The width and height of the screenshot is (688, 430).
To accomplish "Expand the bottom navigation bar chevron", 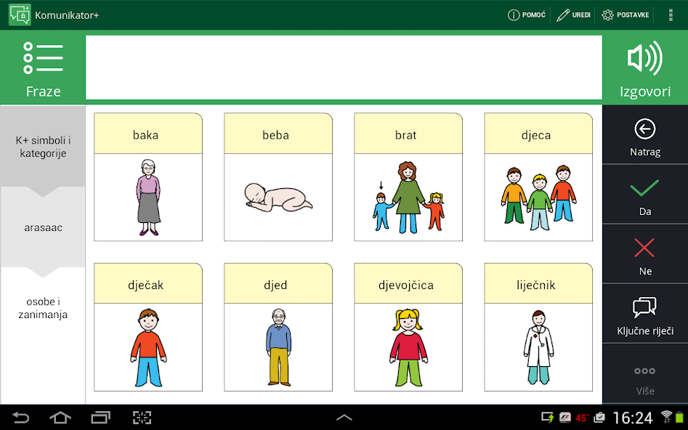I will (344, 418).
